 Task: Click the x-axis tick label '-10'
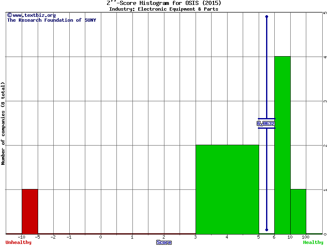coord(22,237)
